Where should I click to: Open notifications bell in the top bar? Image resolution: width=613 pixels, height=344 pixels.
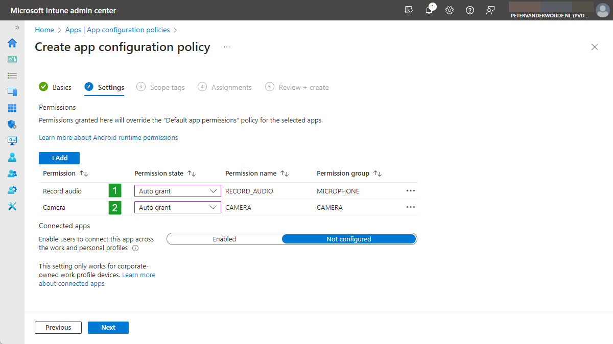click(429, 10)
